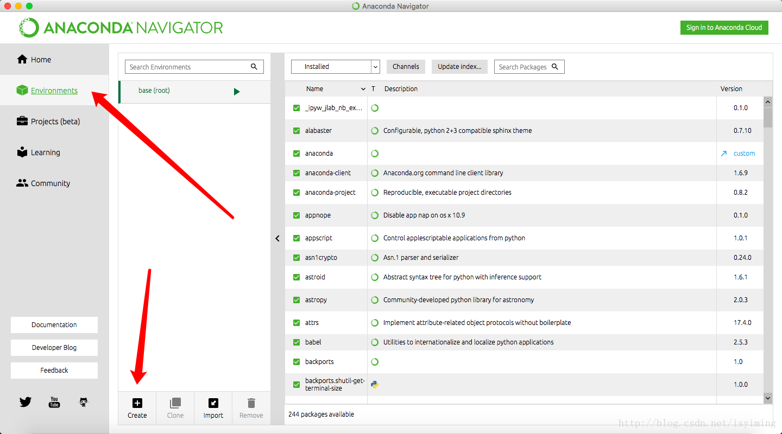Screen dimensions: 782x434
Task: Collapse the environments panel with left chevron
Action: click(278, 238)
